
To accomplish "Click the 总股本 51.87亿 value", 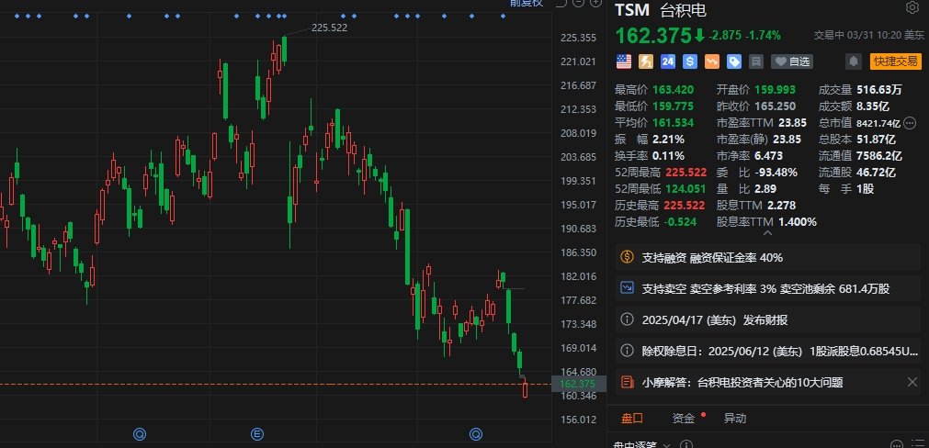I will coord(877,140).
